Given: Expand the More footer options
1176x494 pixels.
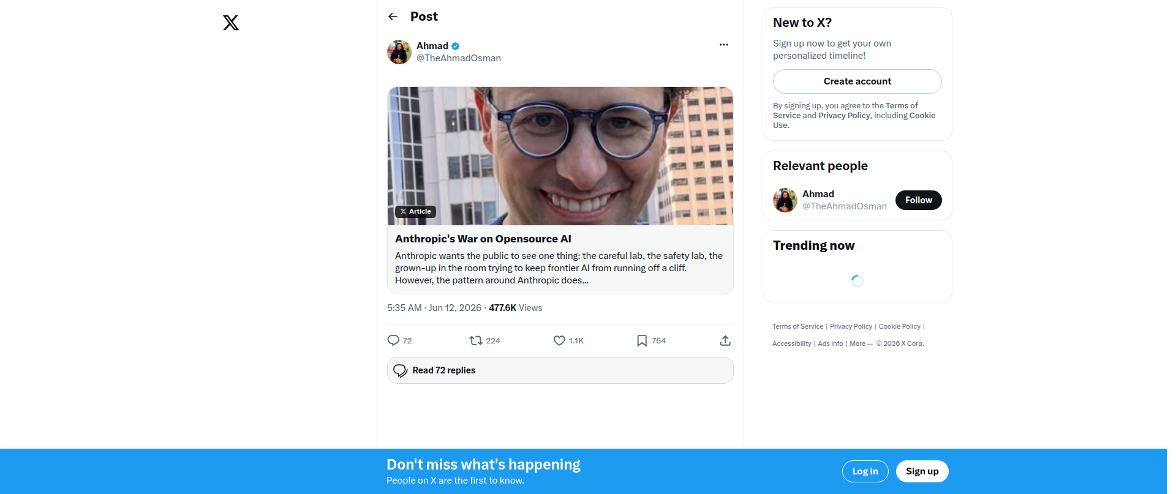Looking at the screenshot, I should 861,343.
